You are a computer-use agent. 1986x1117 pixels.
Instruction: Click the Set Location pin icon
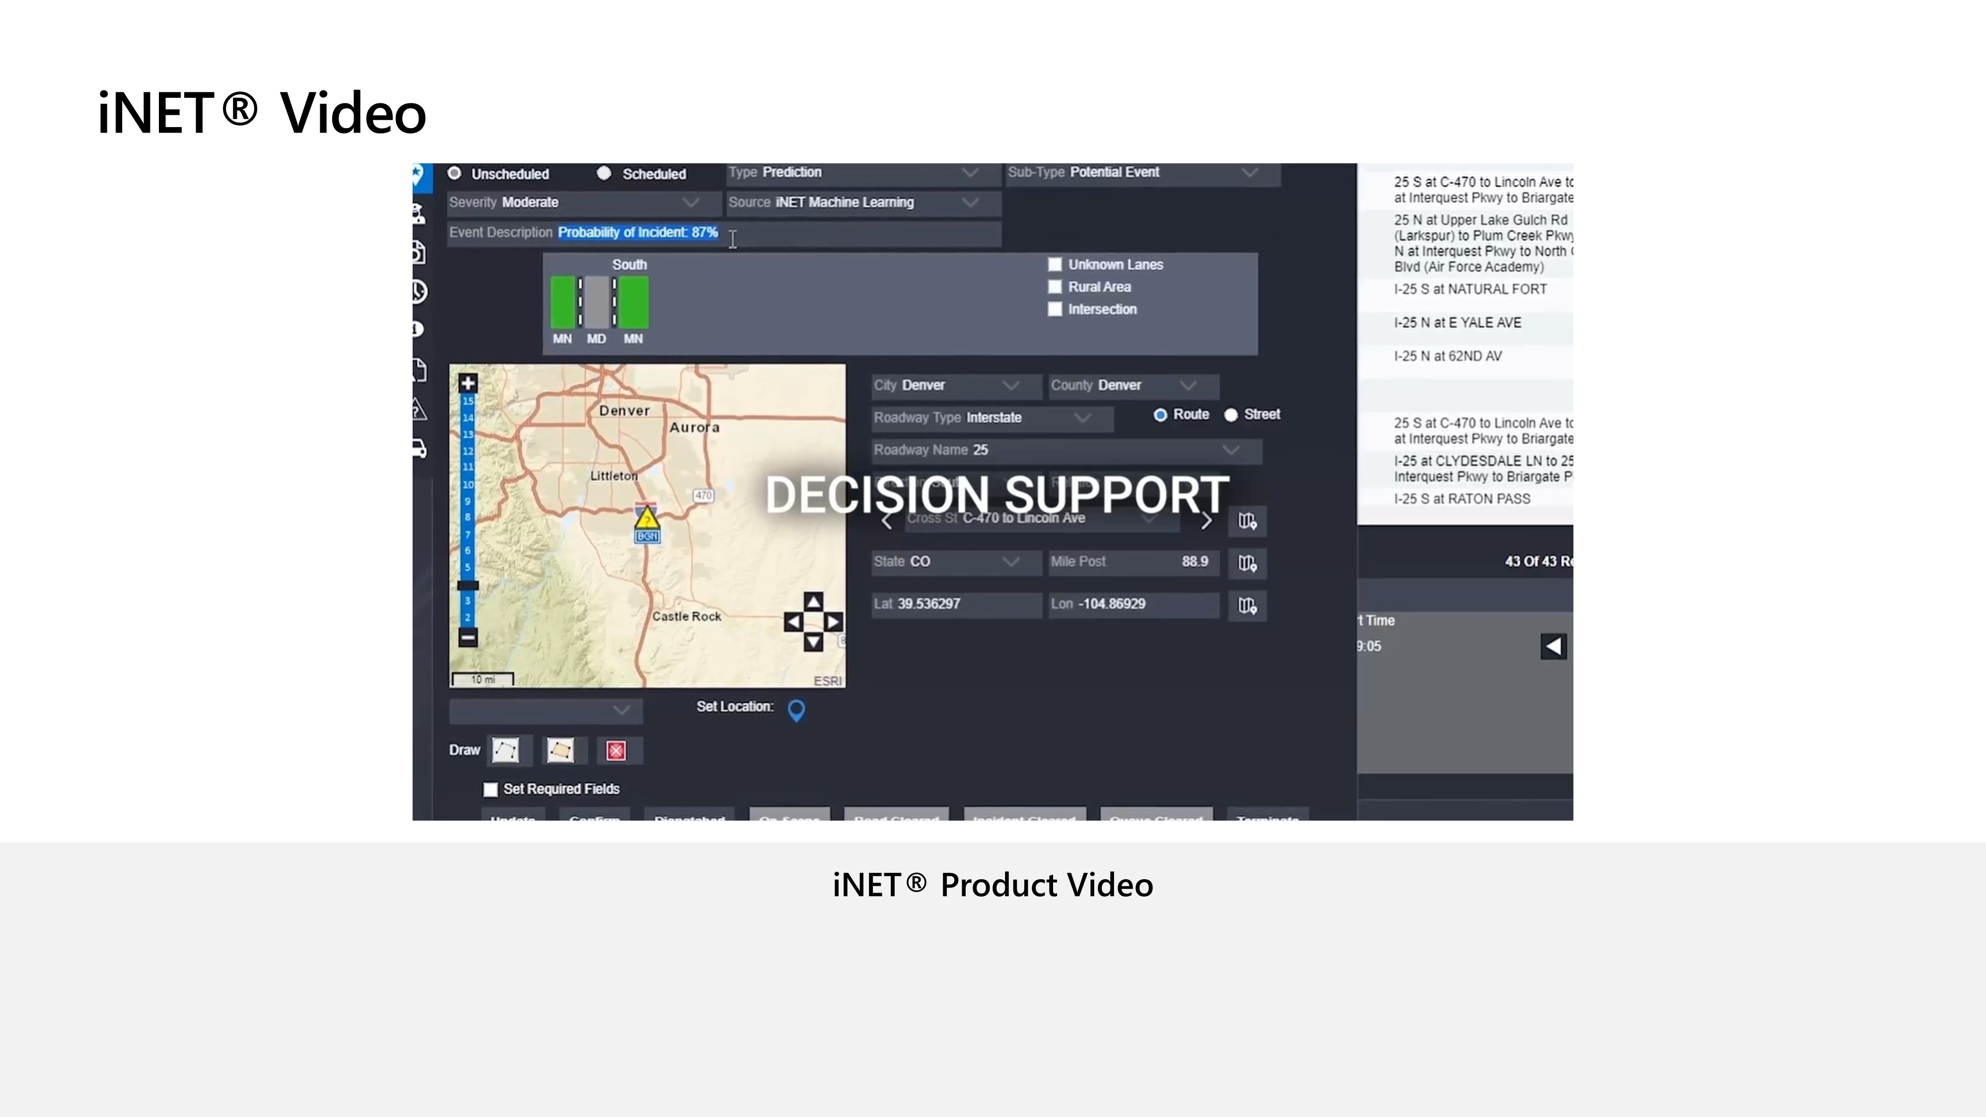click(x=796, y=710)
